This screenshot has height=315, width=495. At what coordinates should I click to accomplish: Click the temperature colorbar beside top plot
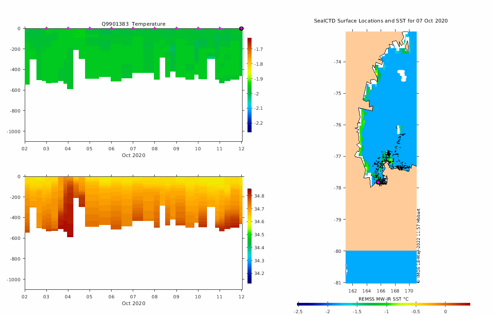pyautogui.click(x=249, y=85)
